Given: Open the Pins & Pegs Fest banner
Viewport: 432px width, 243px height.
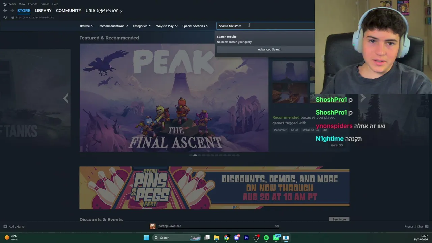Looking at the screenshot, I should [x=214, y=188].
